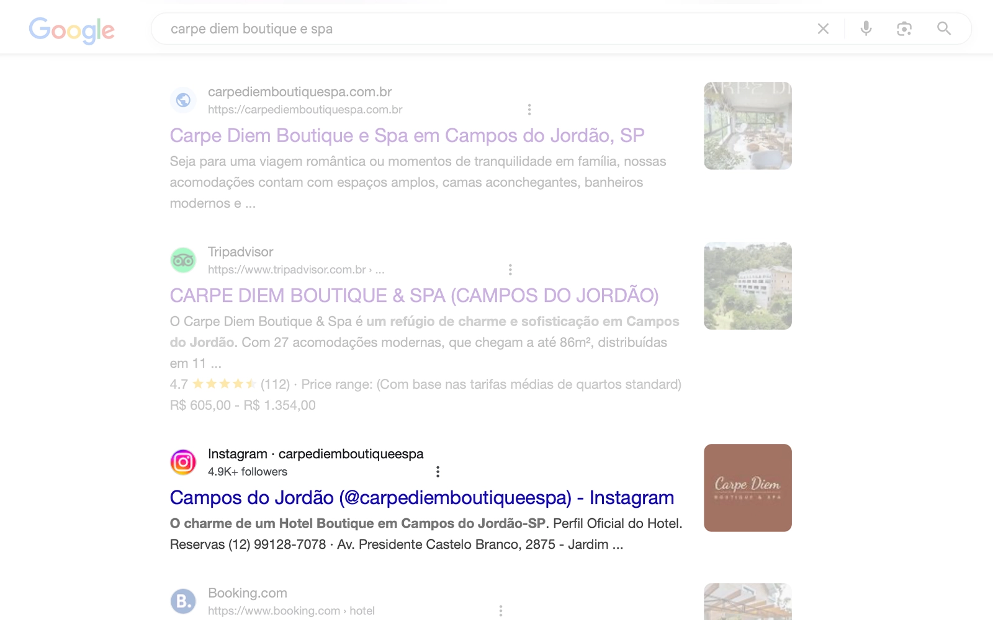Open more options for the carpediemboutiquespa.com.br result
The image size is (993, 620).
[x=529, y=110]
